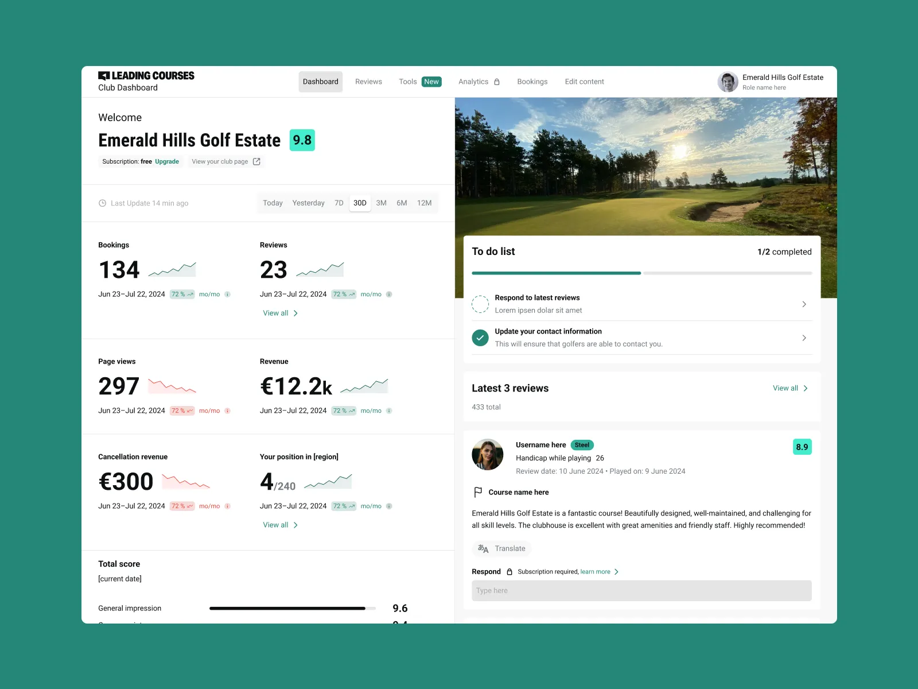918x689 pixels.
Task: Click the Leading Courses logo
Action: [x=146, y=76]
